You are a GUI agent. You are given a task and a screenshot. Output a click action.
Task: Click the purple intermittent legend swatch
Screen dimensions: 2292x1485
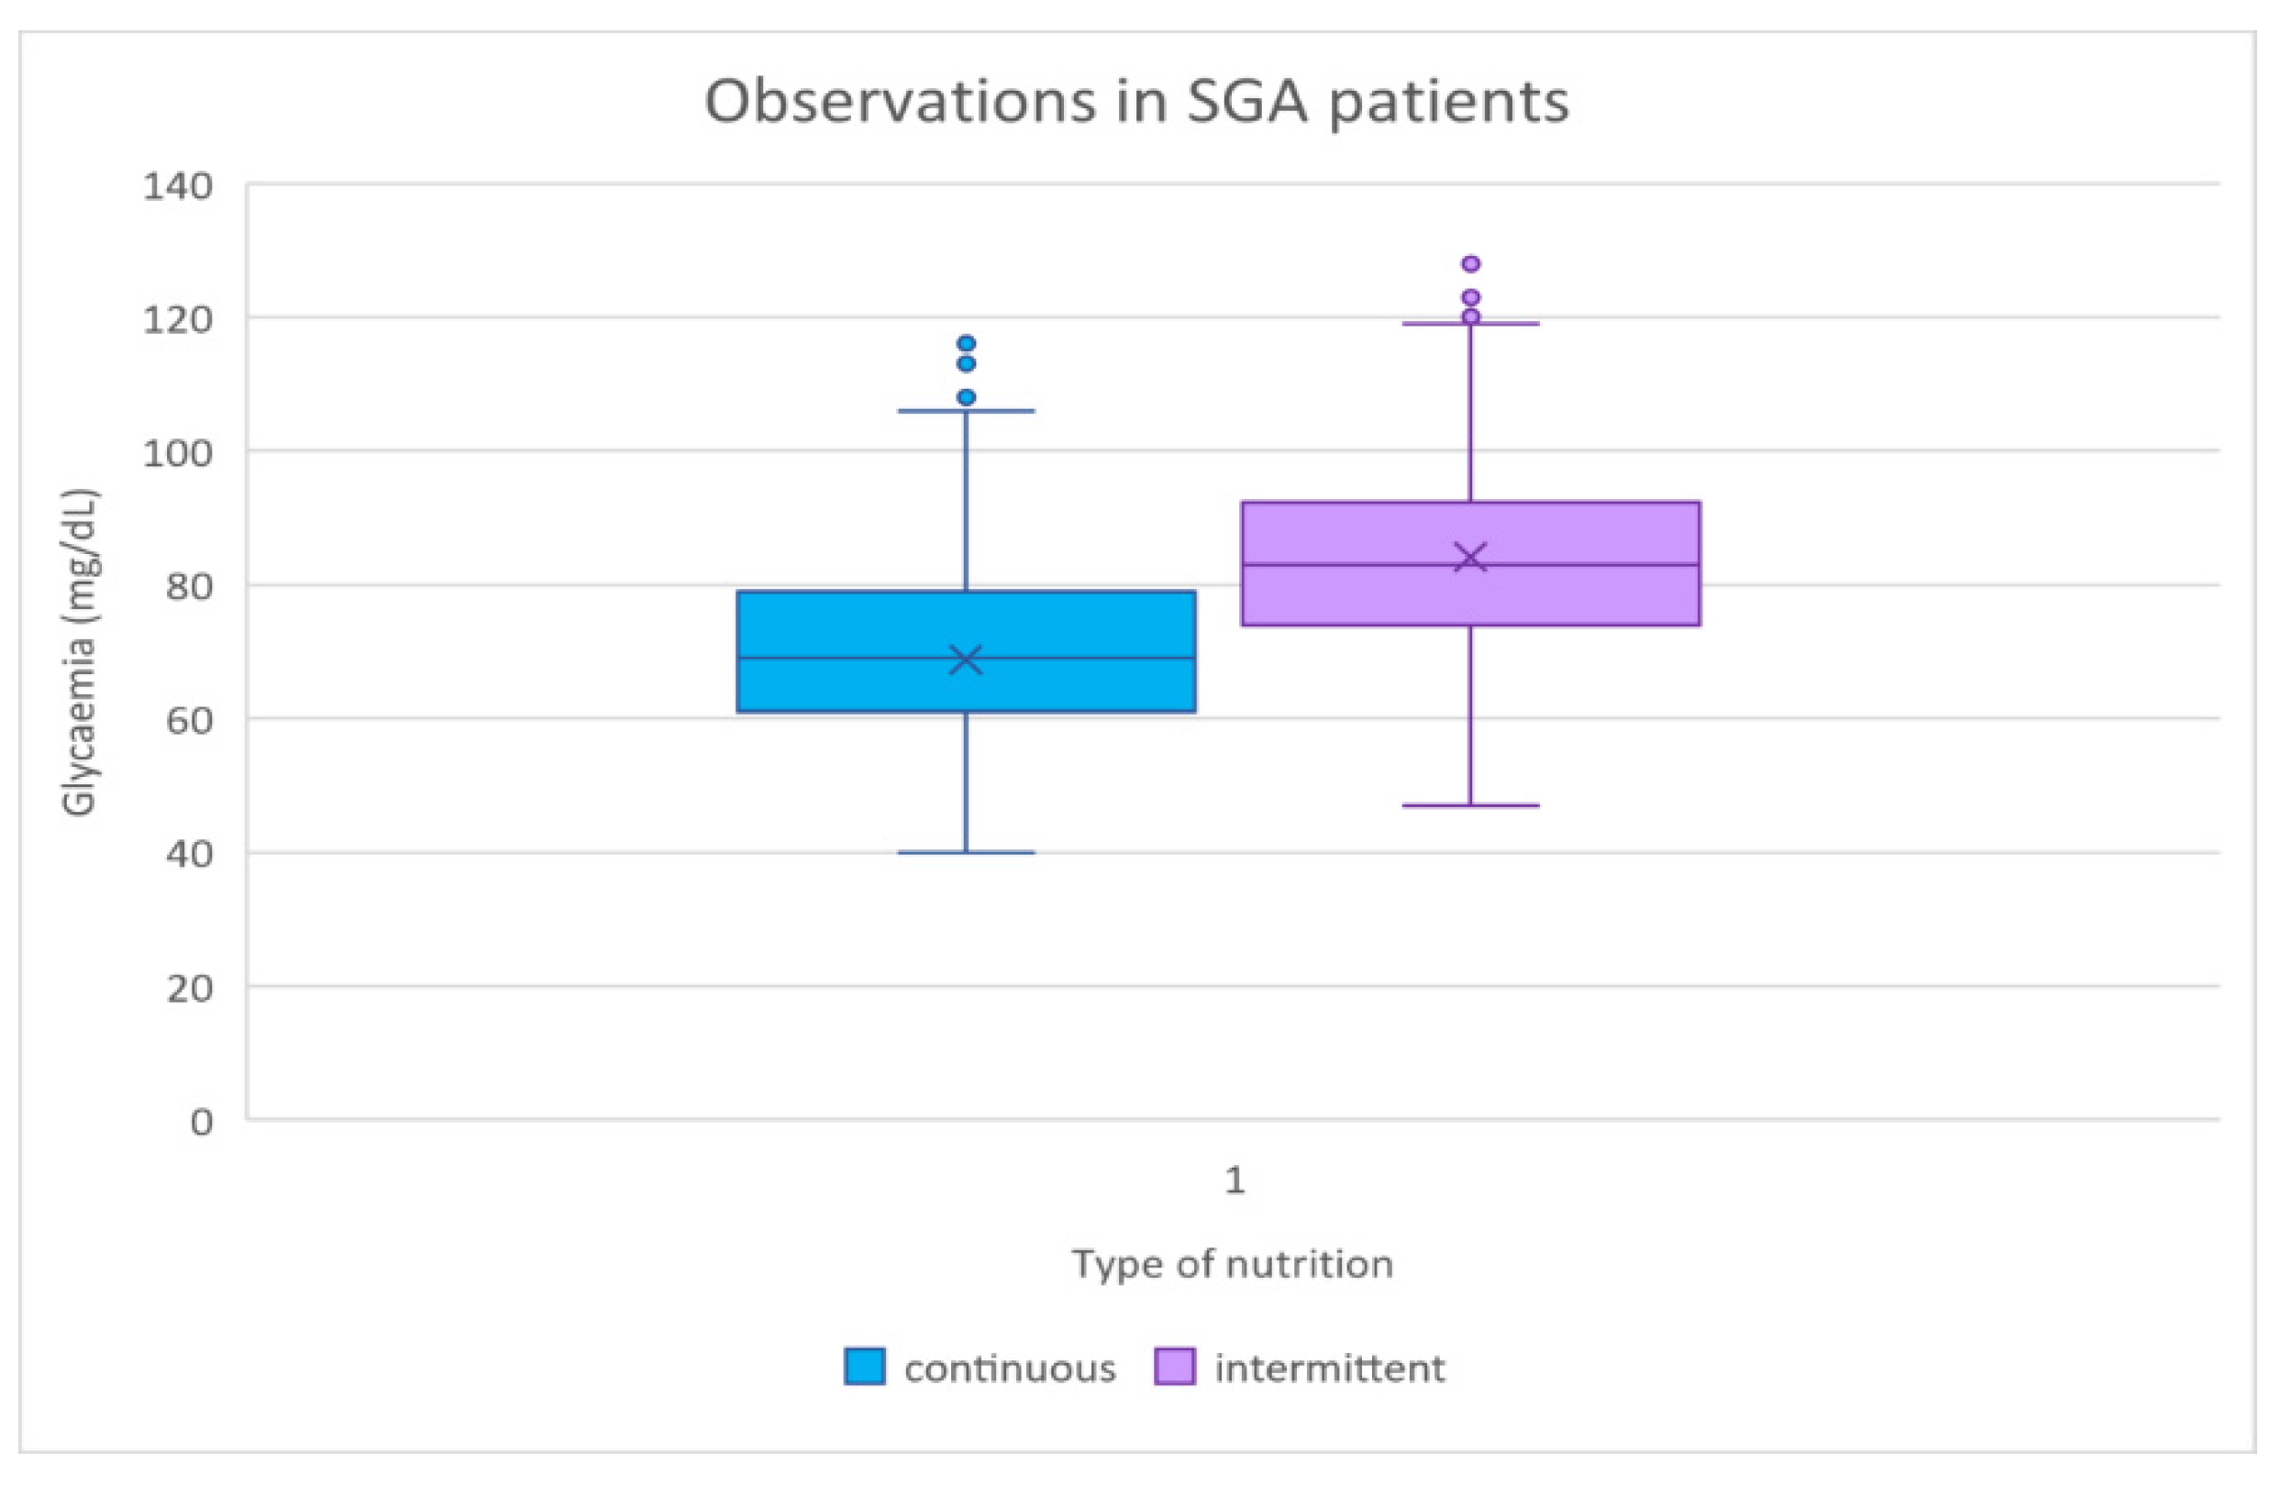tap(1174, 1367)
